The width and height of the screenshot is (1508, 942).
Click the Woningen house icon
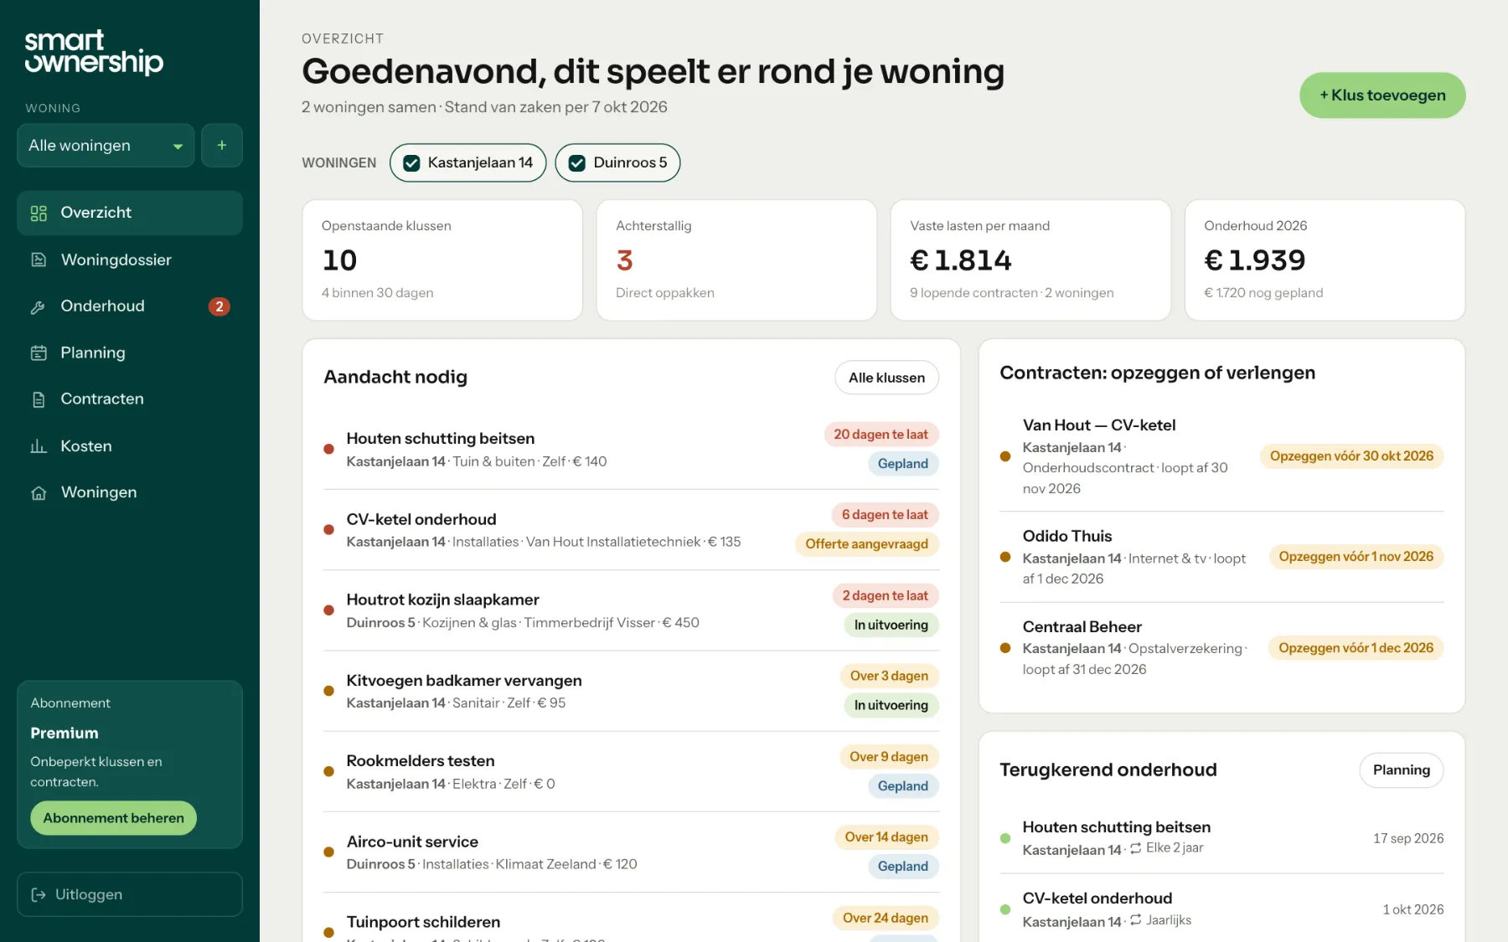pyautogui.click(x=39, y=492)
